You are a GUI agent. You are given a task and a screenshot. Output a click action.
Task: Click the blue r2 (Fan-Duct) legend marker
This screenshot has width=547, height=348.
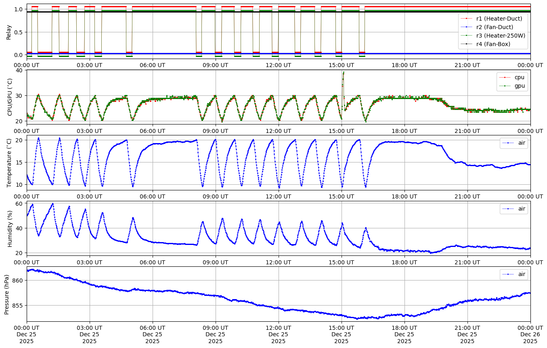pos(466,27)
